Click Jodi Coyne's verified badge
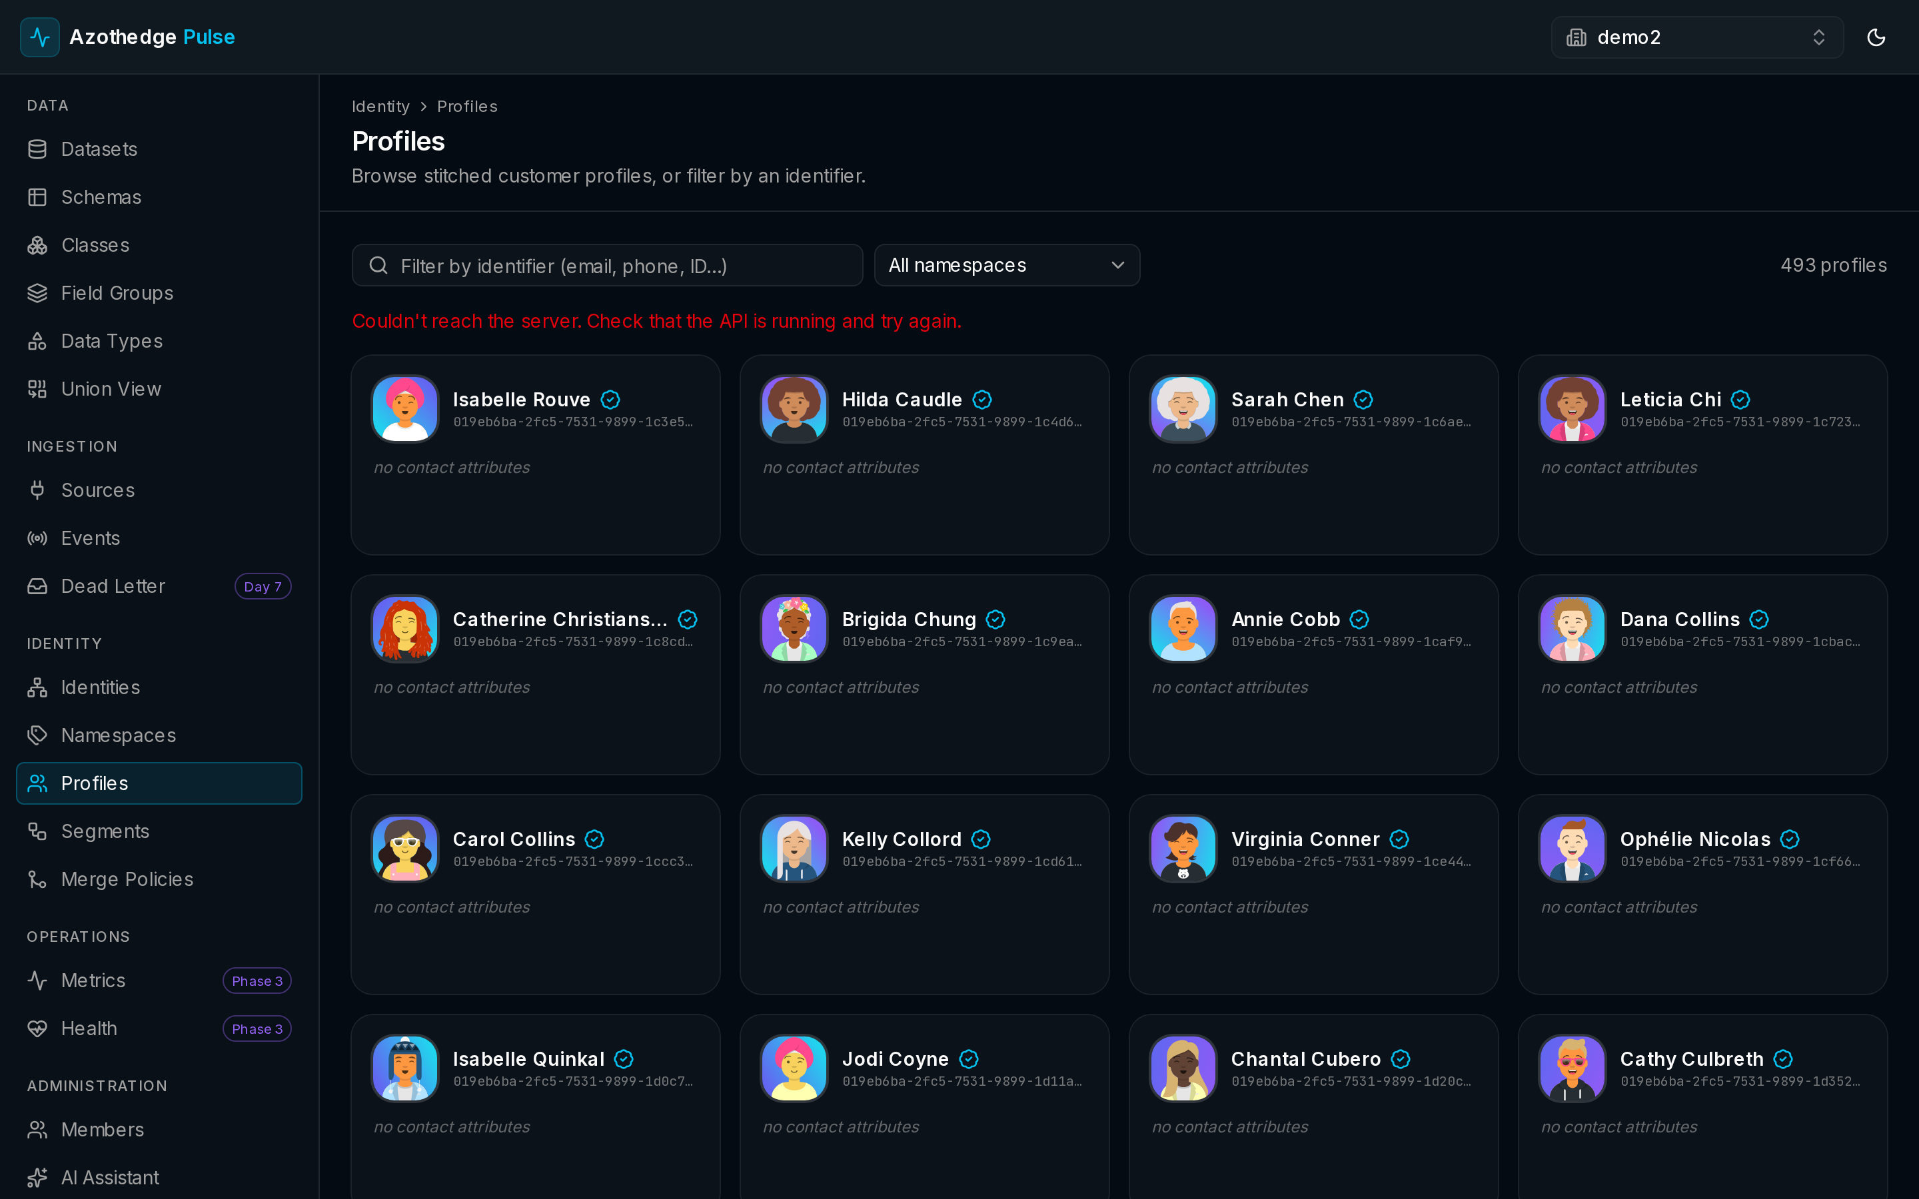This screenshot has width=1919, height=1199. pyautogui.click(x=968, y=1058)
